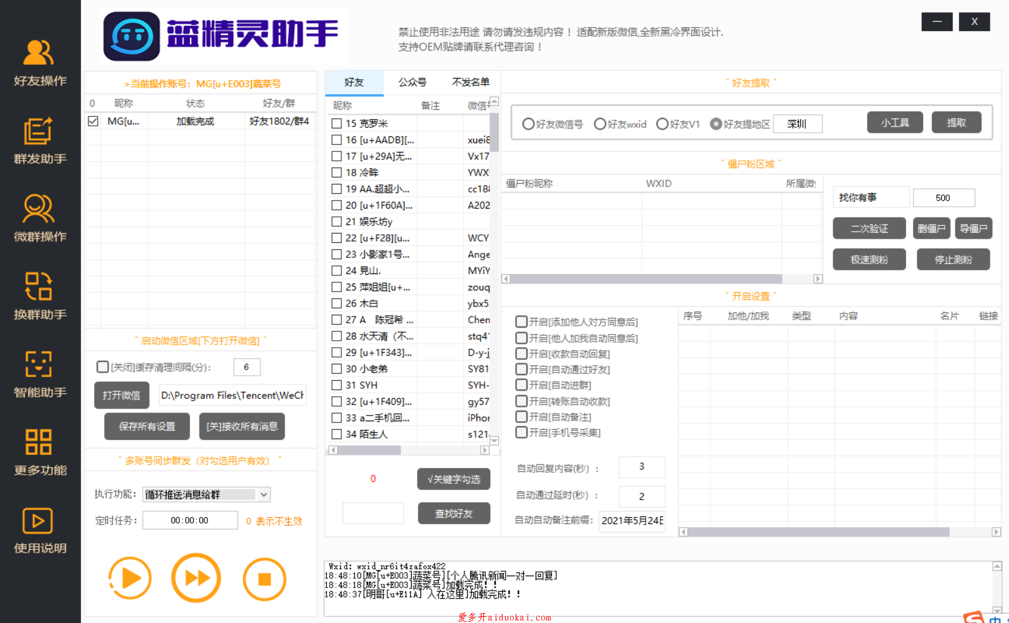Click the 定时任务 time field 00:00:00

pos(190,520)
